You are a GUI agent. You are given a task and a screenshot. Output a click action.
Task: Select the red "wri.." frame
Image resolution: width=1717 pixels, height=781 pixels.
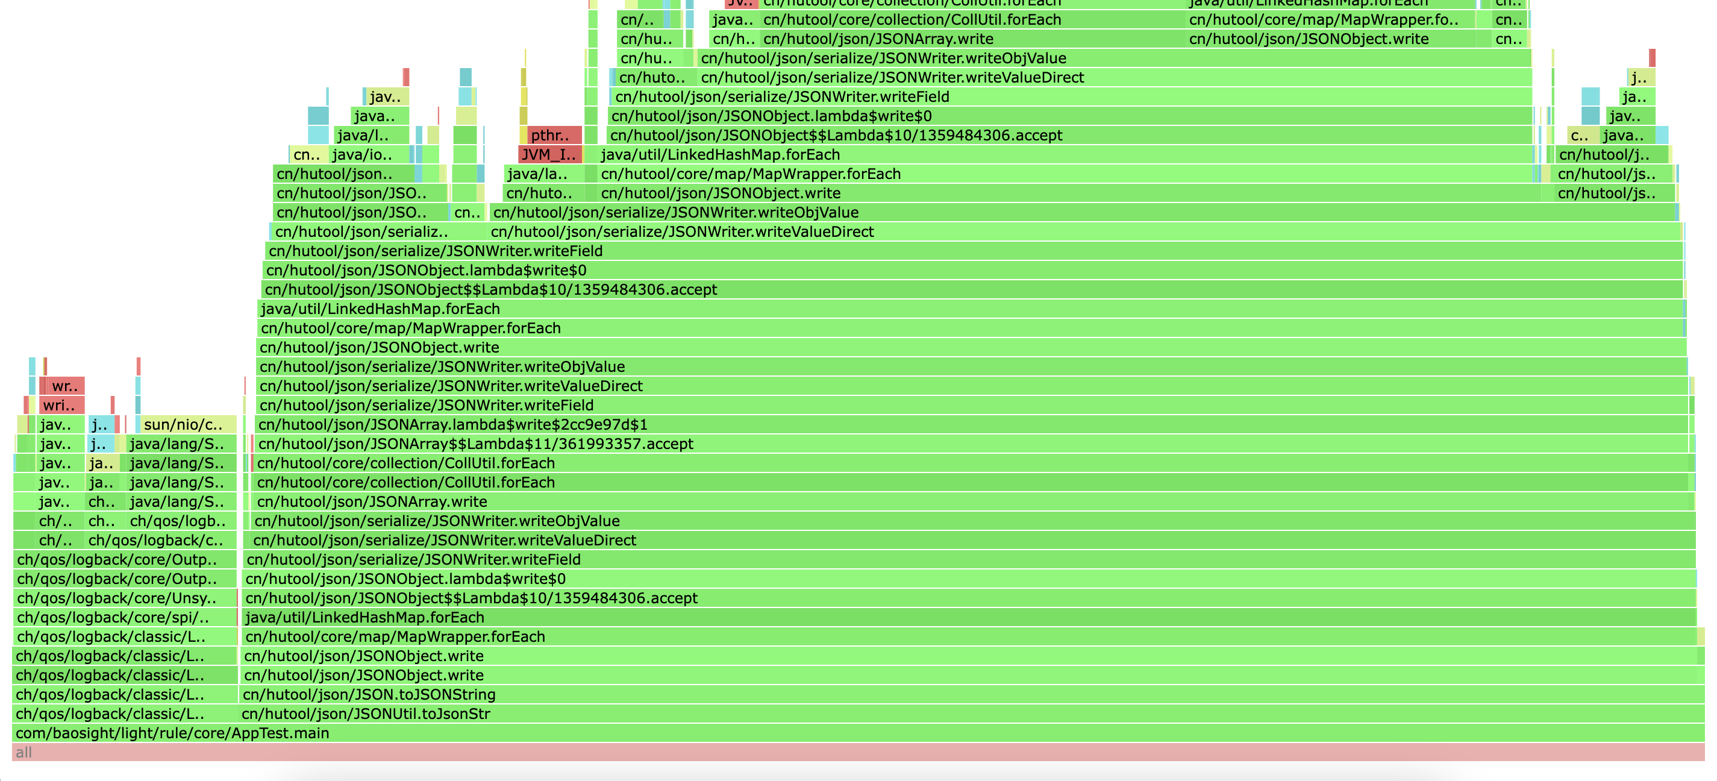(x=62, y=405)
